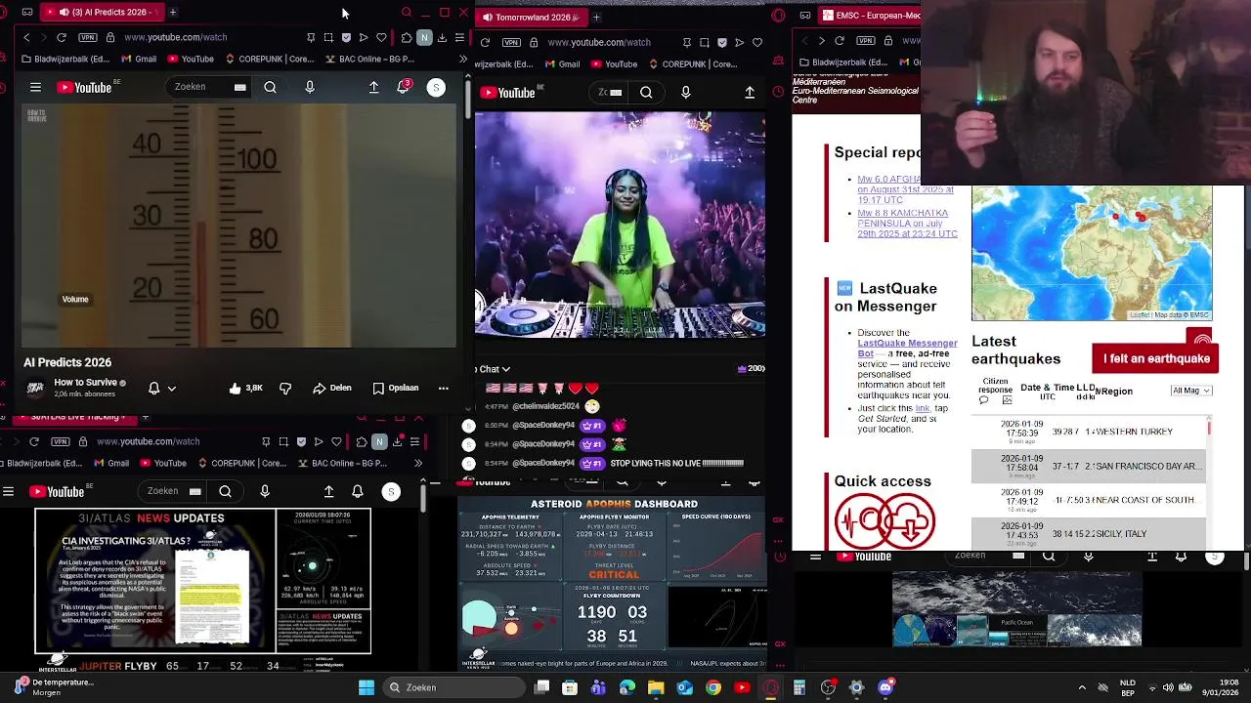Click microphone voice search in AI Predicts window

310,87
